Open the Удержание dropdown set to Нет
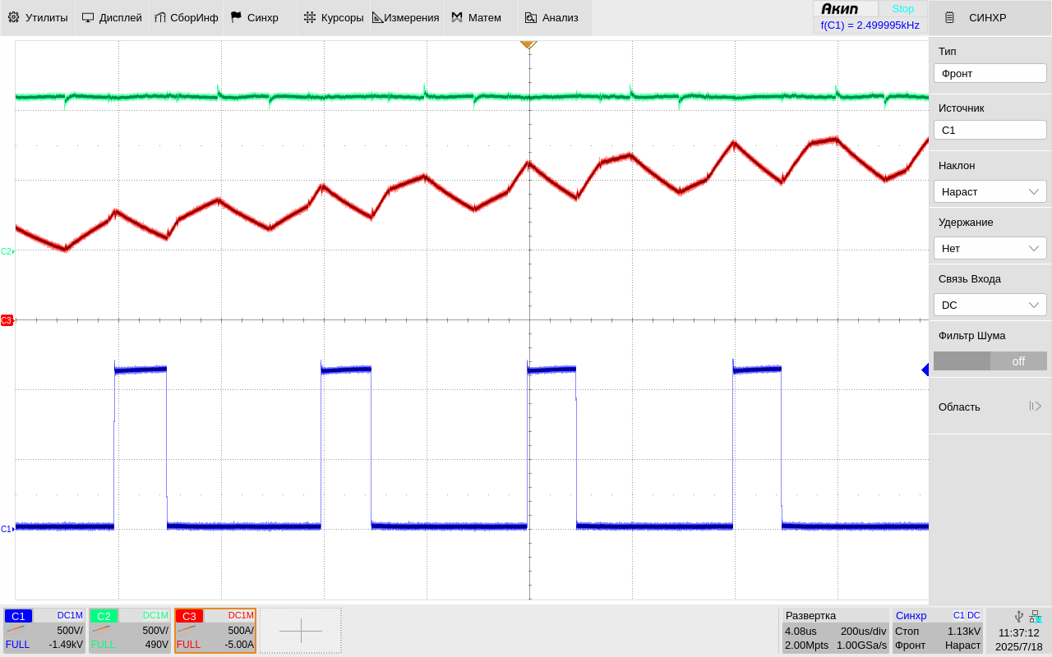The width and height of the screenshot is (1052, 657). click(x=990, y=248)
